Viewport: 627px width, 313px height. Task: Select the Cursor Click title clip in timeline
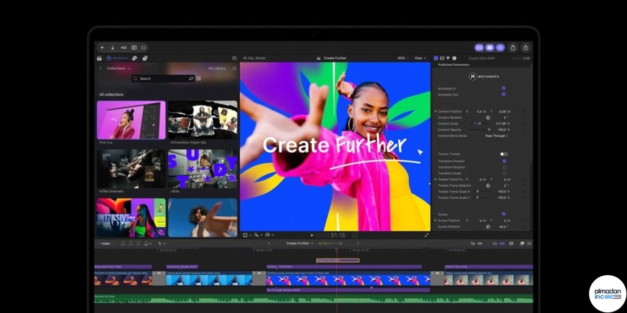[338, 260]
